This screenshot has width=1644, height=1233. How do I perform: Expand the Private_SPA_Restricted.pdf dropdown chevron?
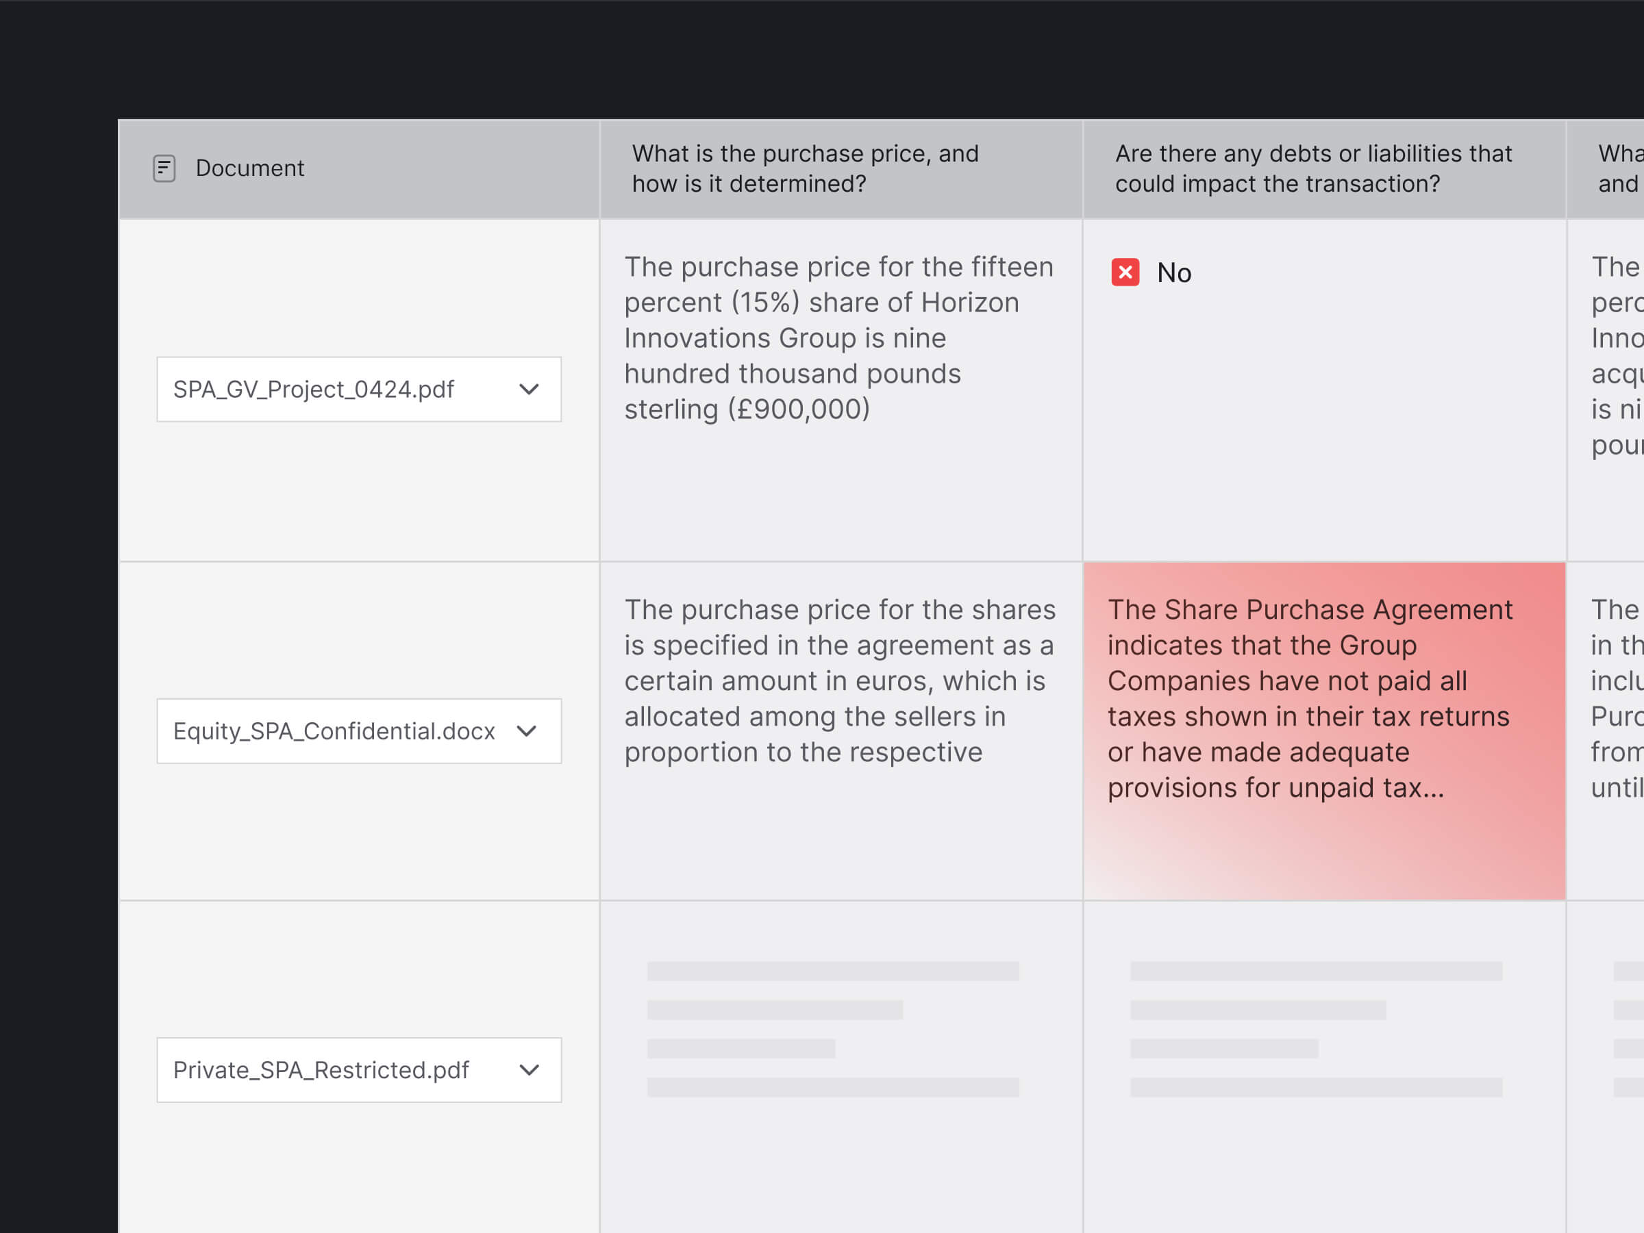pos(528,1070)
